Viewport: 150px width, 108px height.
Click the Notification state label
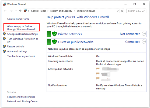coord(57,85)
